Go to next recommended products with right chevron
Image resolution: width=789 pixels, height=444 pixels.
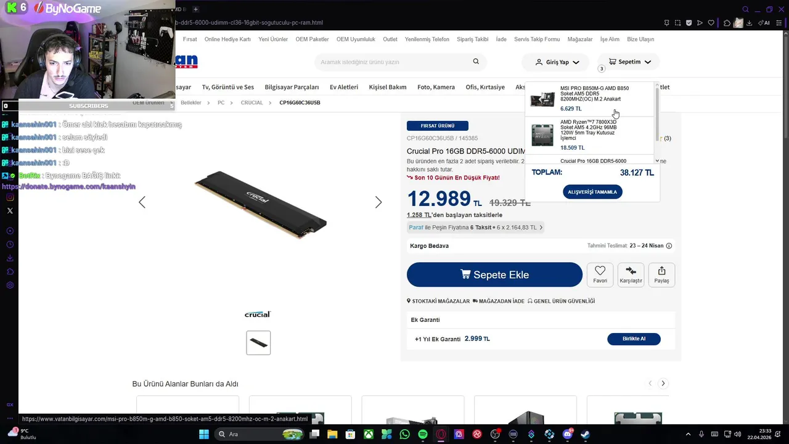coord(663,384)
